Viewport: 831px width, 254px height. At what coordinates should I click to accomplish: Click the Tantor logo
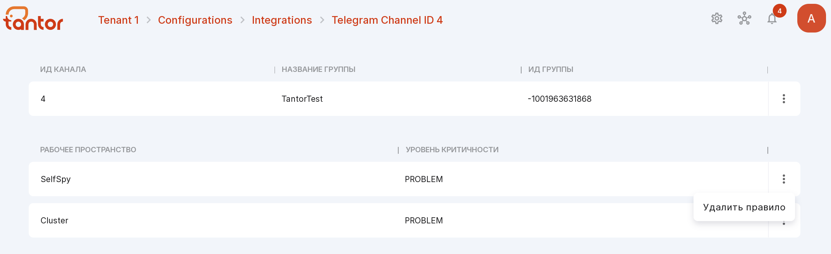(33, 18)
